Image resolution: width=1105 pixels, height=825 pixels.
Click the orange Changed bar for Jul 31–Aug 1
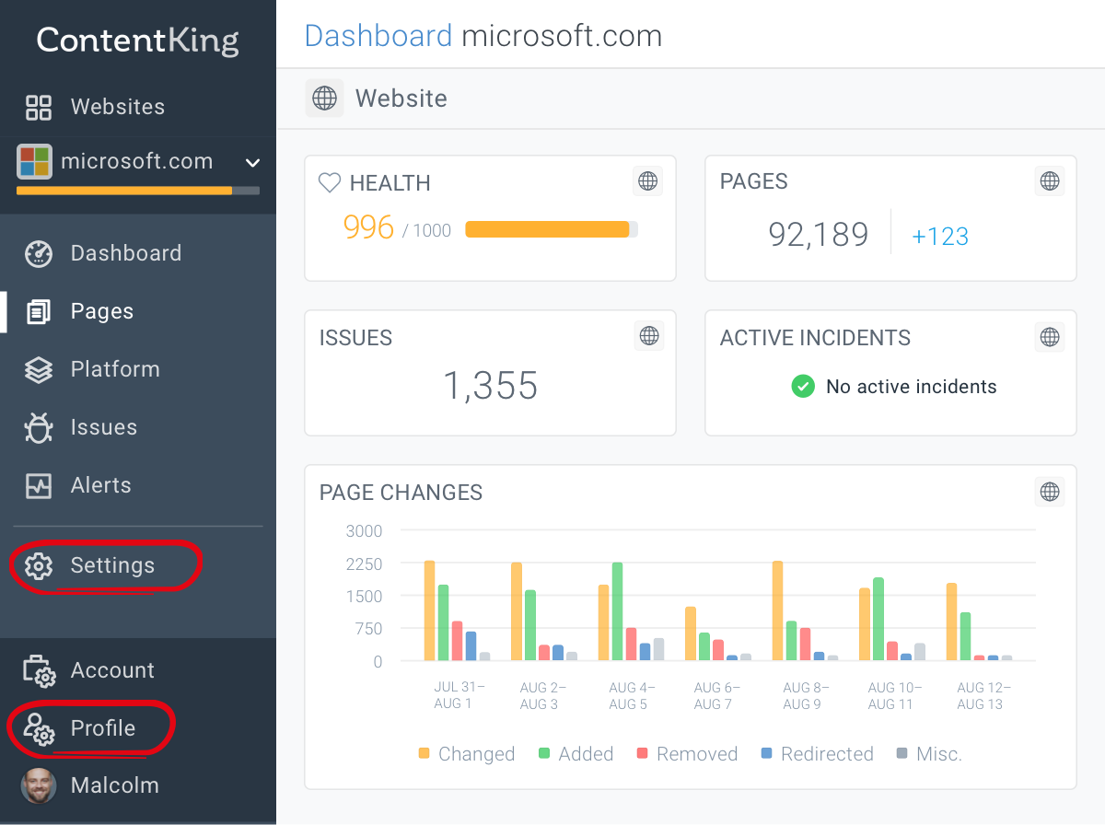429,610
